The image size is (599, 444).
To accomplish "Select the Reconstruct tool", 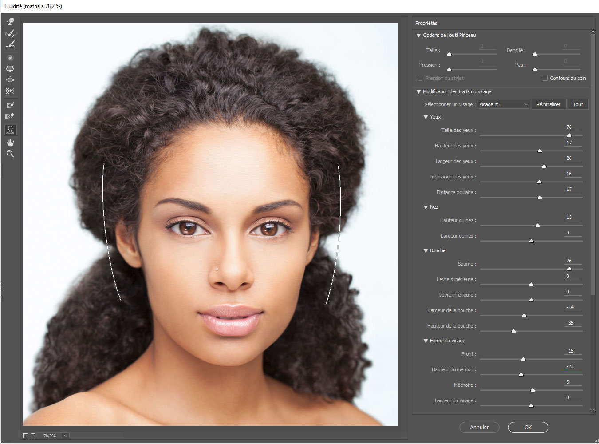I will point(10,33).
